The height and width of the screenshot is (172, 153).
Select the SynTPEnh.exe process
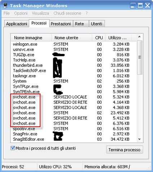pos(73,92)
